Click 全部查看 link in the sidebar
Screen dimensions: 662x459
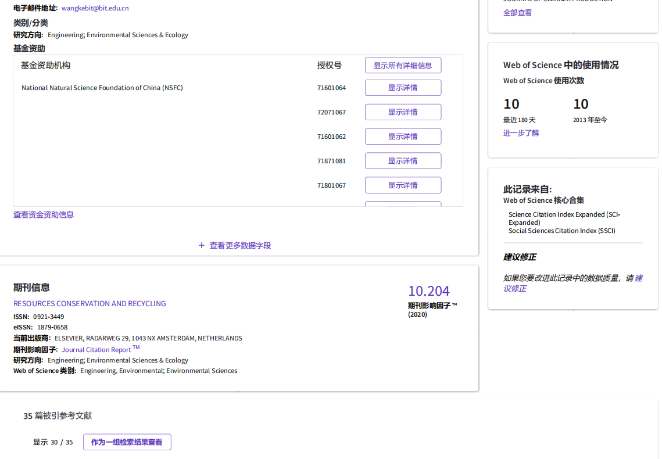517,13
